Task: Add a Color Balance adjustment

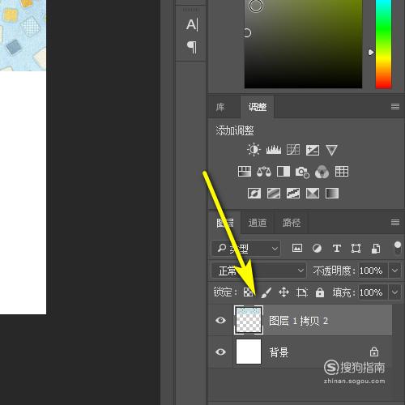Action: [264, 172]
